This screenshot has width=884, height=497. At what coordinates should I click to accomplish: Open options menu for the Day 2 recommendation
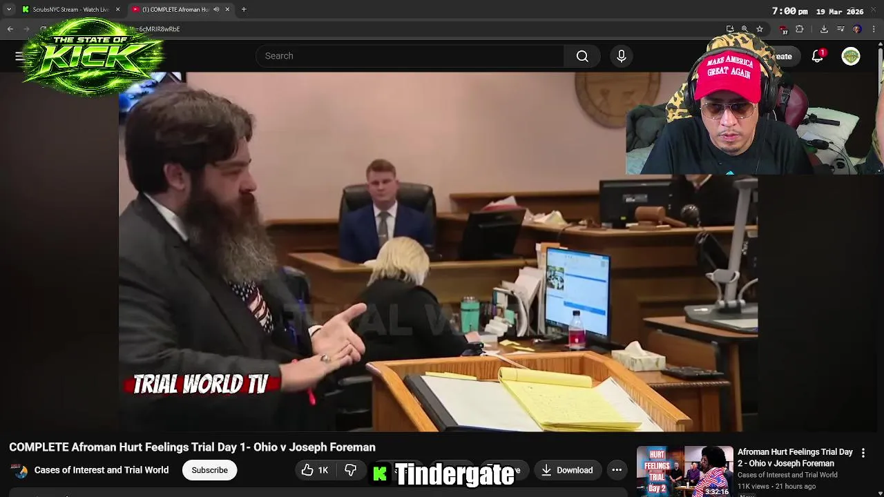pyautogui.click(x=863, y=453)
